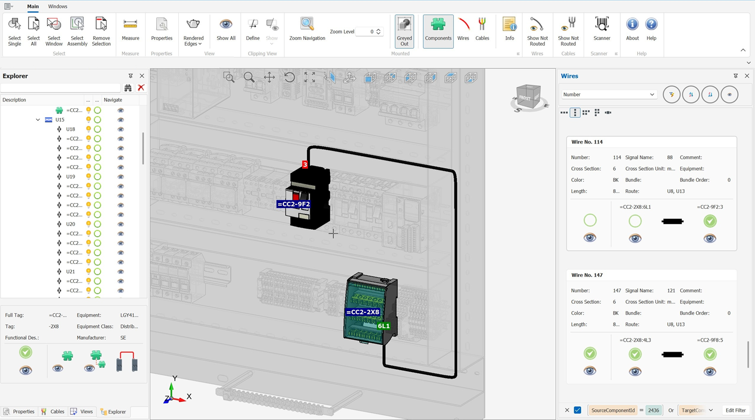Image resolution: width=755 pixels, height=420 pixels.
Task: Click the Explorer search input field
Action: 60,88
